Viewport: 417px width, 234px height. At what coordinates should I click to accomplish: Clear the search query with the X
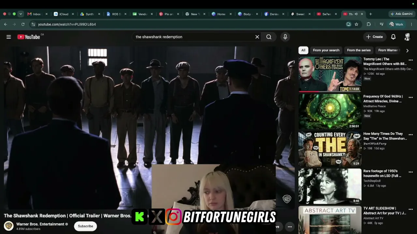[x=257, y=37]
